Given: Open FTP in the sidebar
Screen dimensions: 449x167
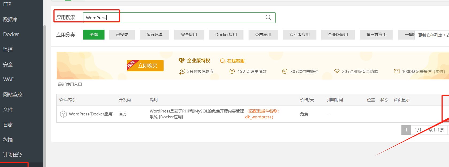Looking at the screenshot, I should point(7,4).
